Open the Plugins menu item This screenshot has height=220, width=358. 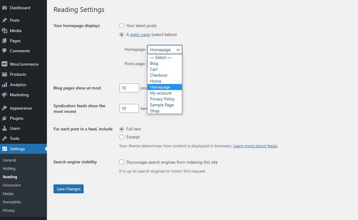[x=23, y=118]
